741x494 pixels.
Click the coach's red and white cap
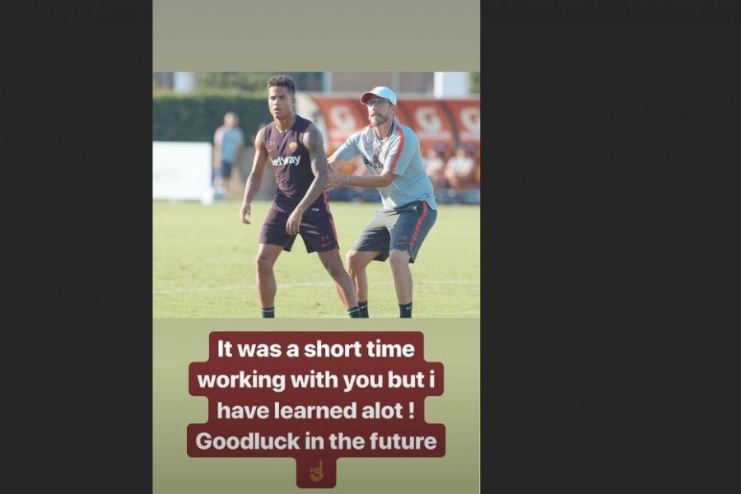pos(378,96)
